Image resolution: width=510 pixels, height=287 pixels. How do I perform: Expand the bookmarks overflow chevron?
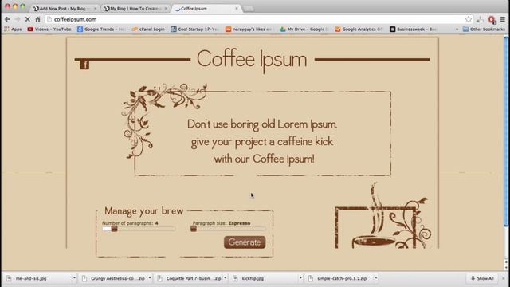[x=457, y=29]
